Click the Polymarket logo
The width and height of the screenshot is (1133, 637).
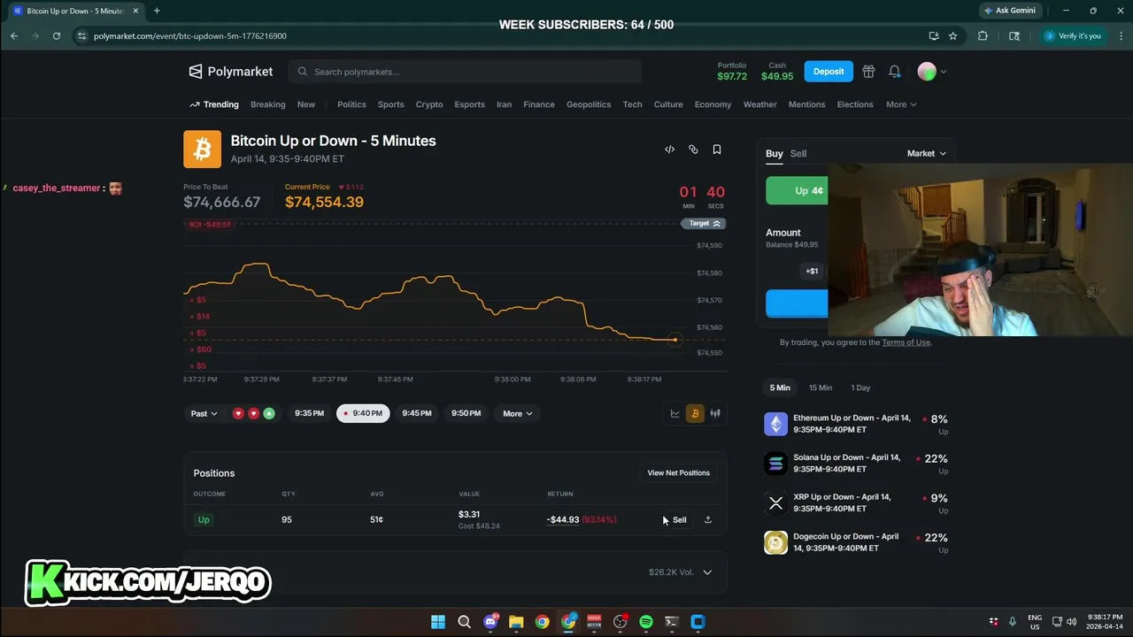pos(230,72)
